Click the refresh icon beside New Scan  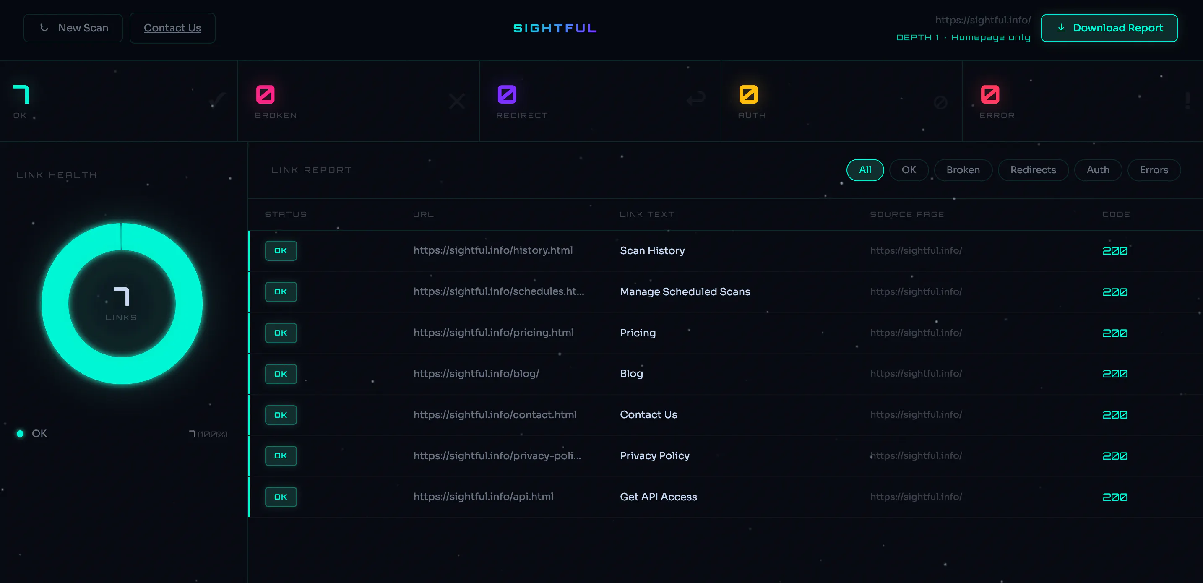44,28
